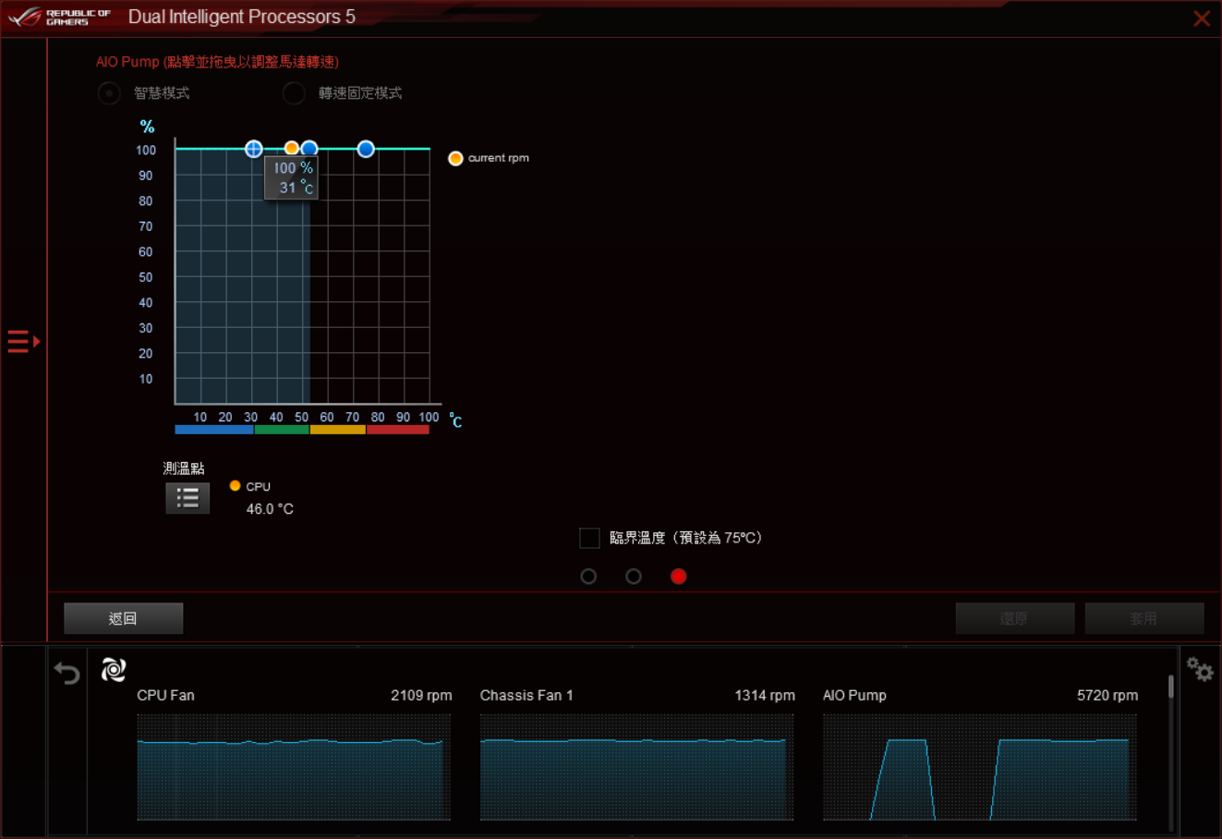Click the CPU Fan label
Image resolution: width=1222 pixels, height=839 pixels.
pyautogui.click(x=165, y=695)
